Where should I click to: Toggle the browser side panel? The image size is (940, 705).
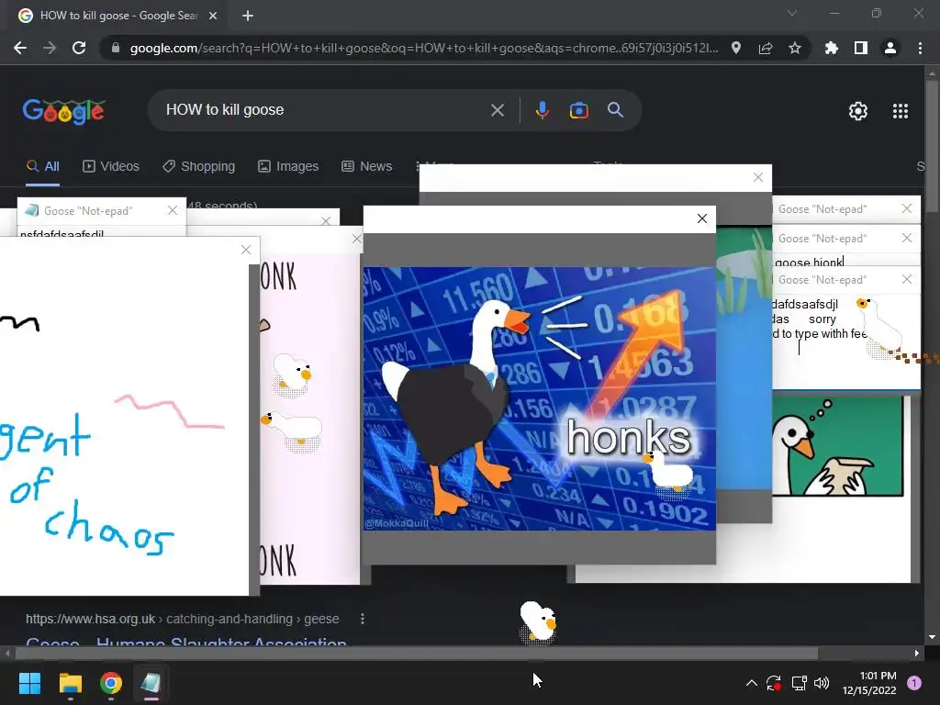[x=861, y=48]
